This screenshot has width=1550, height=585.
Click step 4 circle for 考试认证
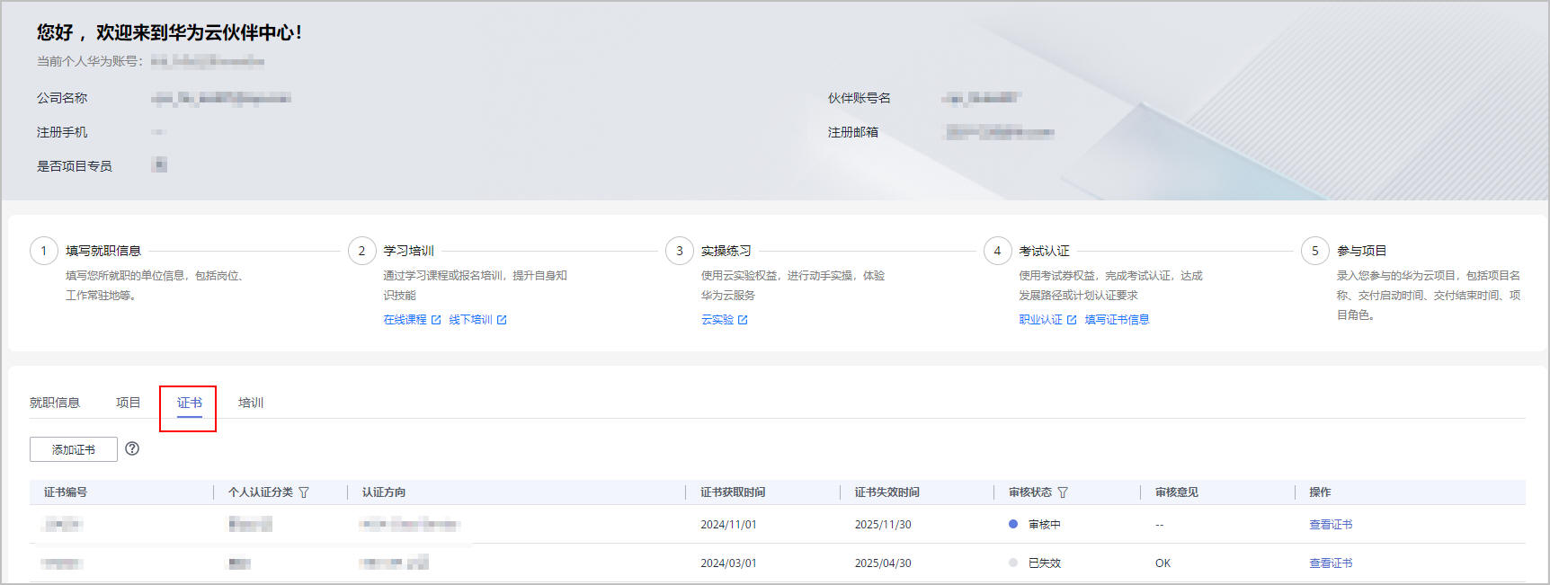coord(997,251)
